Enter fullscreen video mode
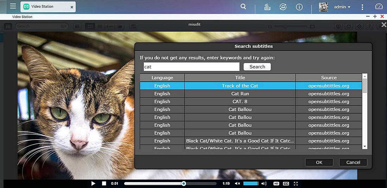 (x=296, y=183)
